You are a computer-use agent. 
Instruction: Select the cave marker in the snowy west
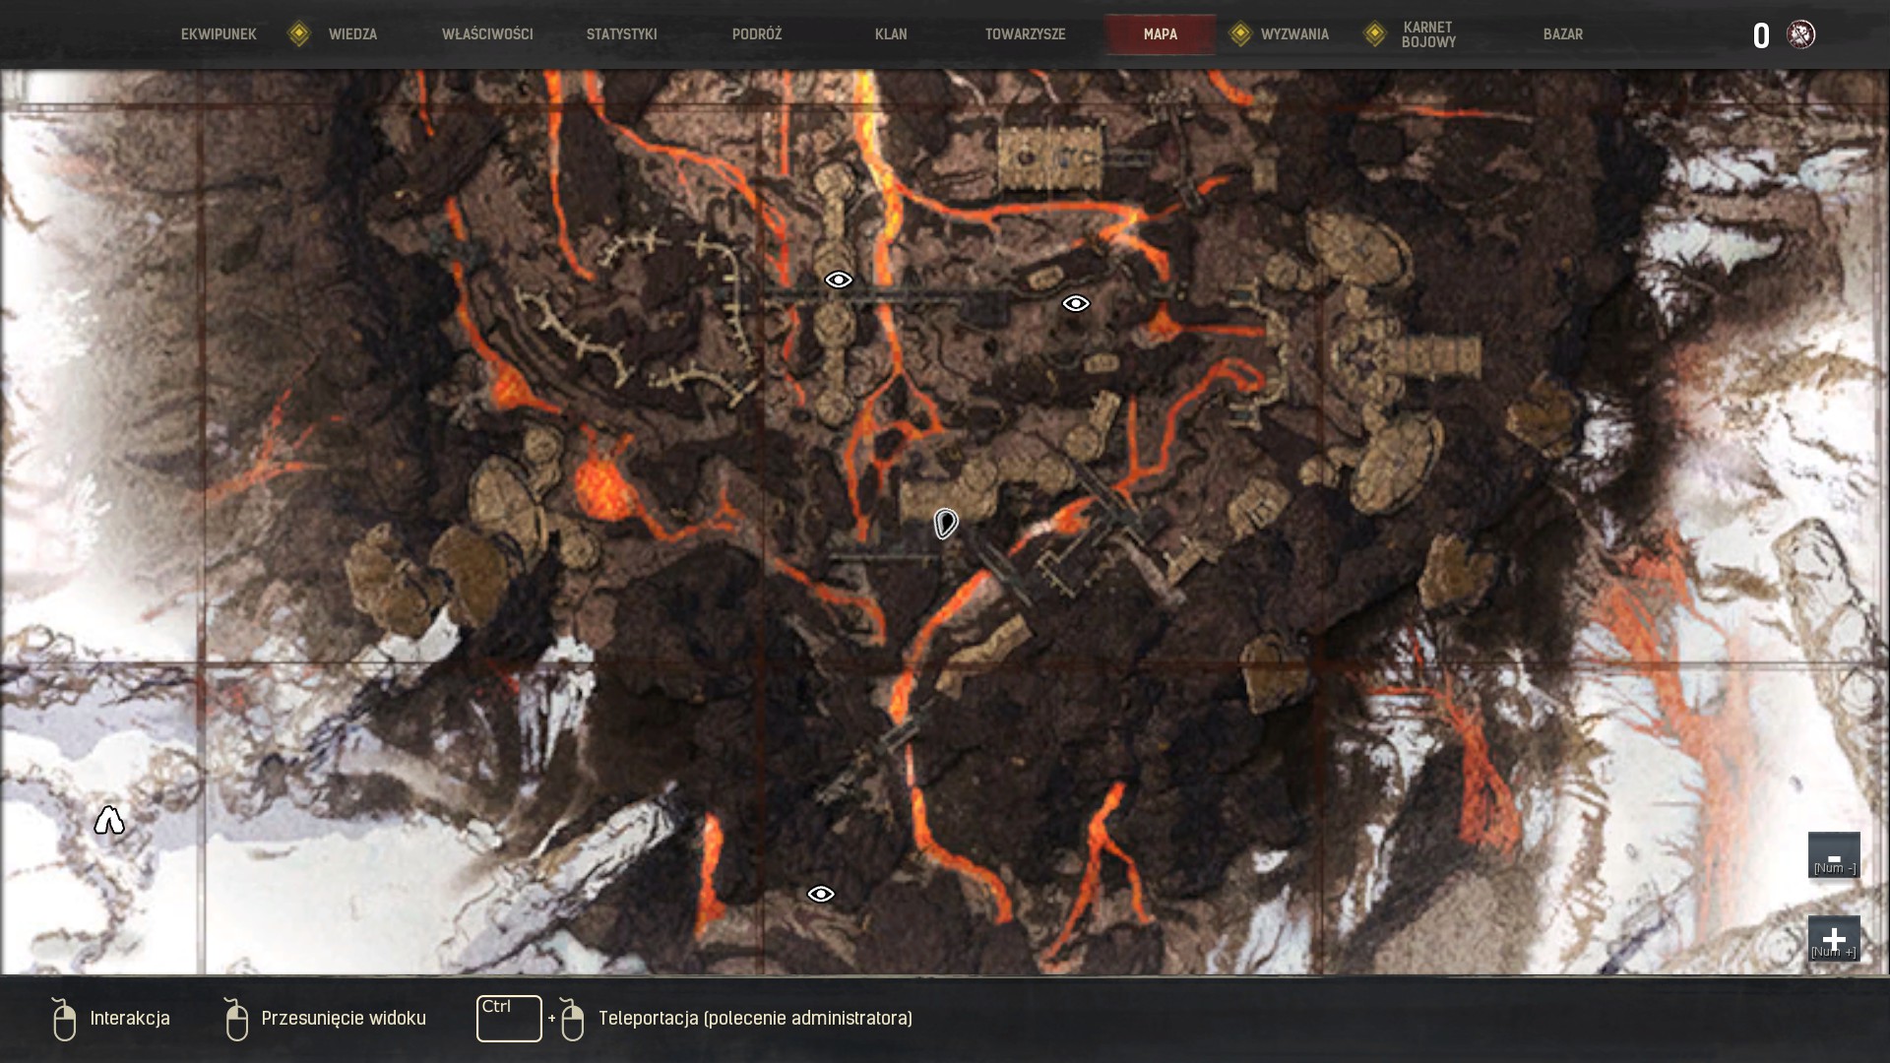coord(109,820)
